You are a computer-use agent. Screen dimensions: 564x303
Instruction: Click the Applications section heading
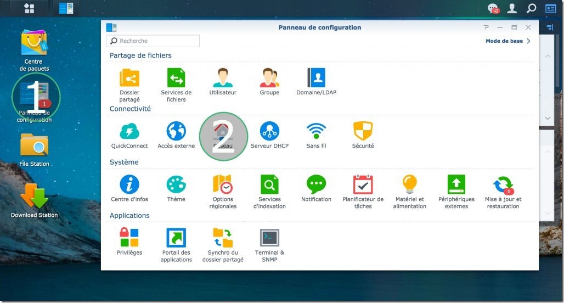129,216
